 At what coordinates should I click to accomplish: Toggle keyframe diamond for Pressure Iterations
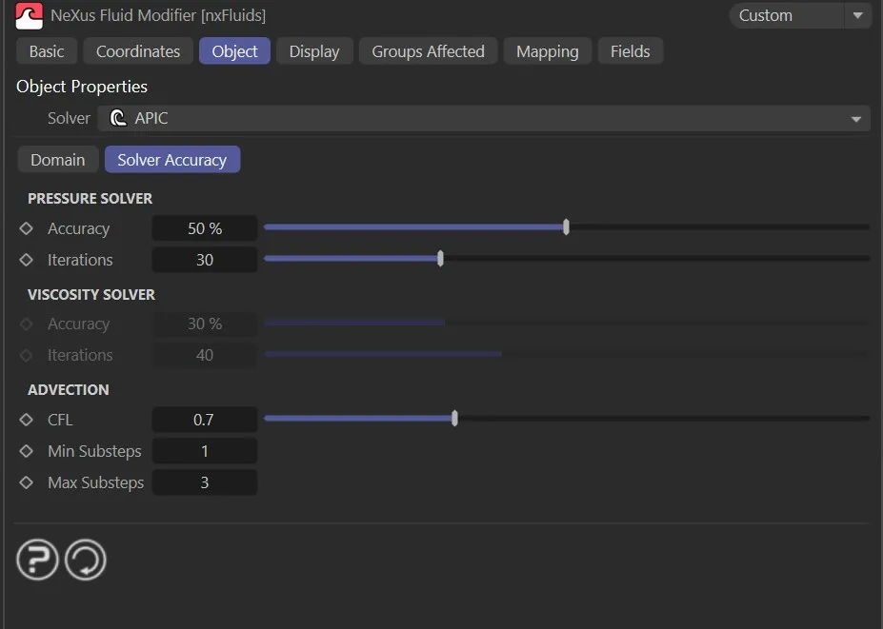(x=27, y=260)
